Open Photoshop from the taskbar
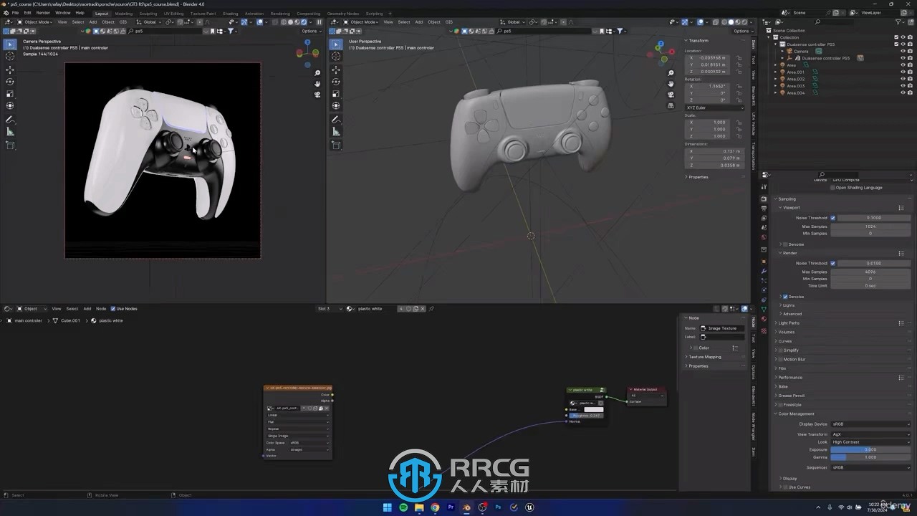 point(498,507)
